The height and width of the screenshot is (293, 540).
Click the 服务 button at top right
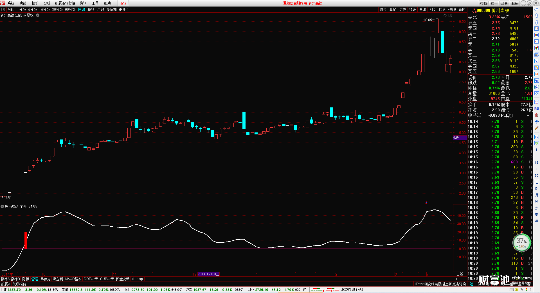(515, 3)
